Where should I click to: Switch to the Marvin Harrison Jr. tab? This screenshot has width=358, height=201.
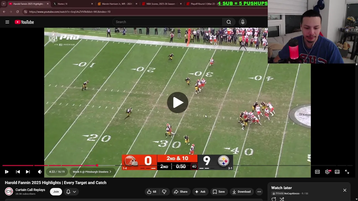pos(117,4)
